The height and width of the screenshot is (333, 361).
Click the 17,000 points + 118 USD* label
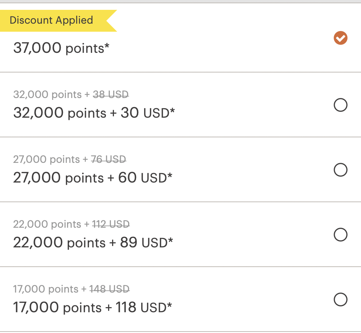pyautogui.click(x=92, y=307)
